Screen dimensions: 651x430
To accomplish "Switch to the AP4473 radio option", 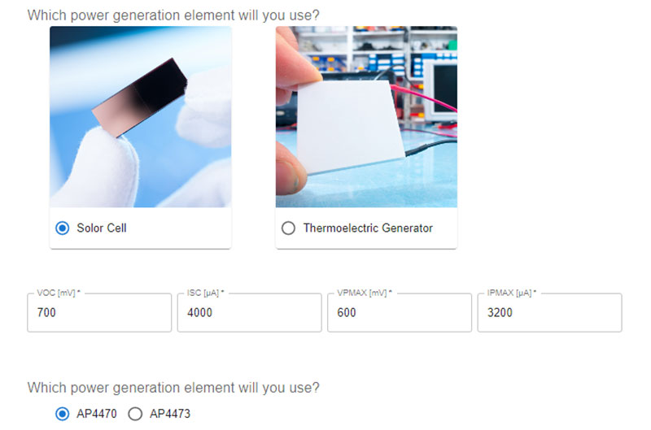I will click(135, 414).
